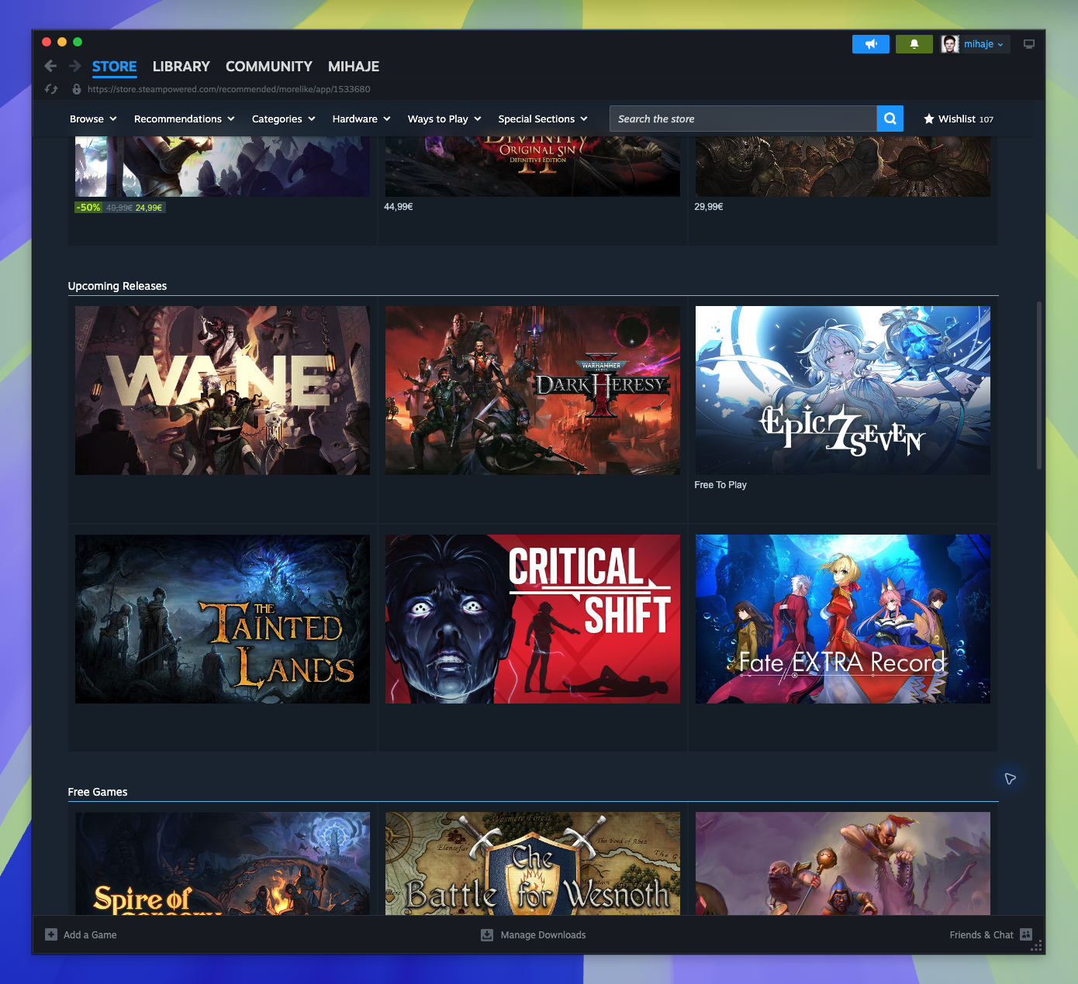
Task: Open the blue announcements megaphone button
Action: pyautogui.click(x=871, y=44)
